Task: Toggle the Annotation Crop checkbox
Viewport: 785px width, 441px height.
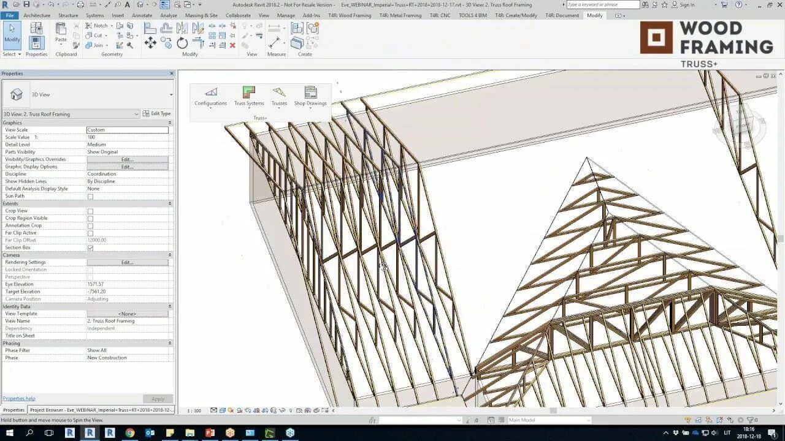Action: coord(91,225)
